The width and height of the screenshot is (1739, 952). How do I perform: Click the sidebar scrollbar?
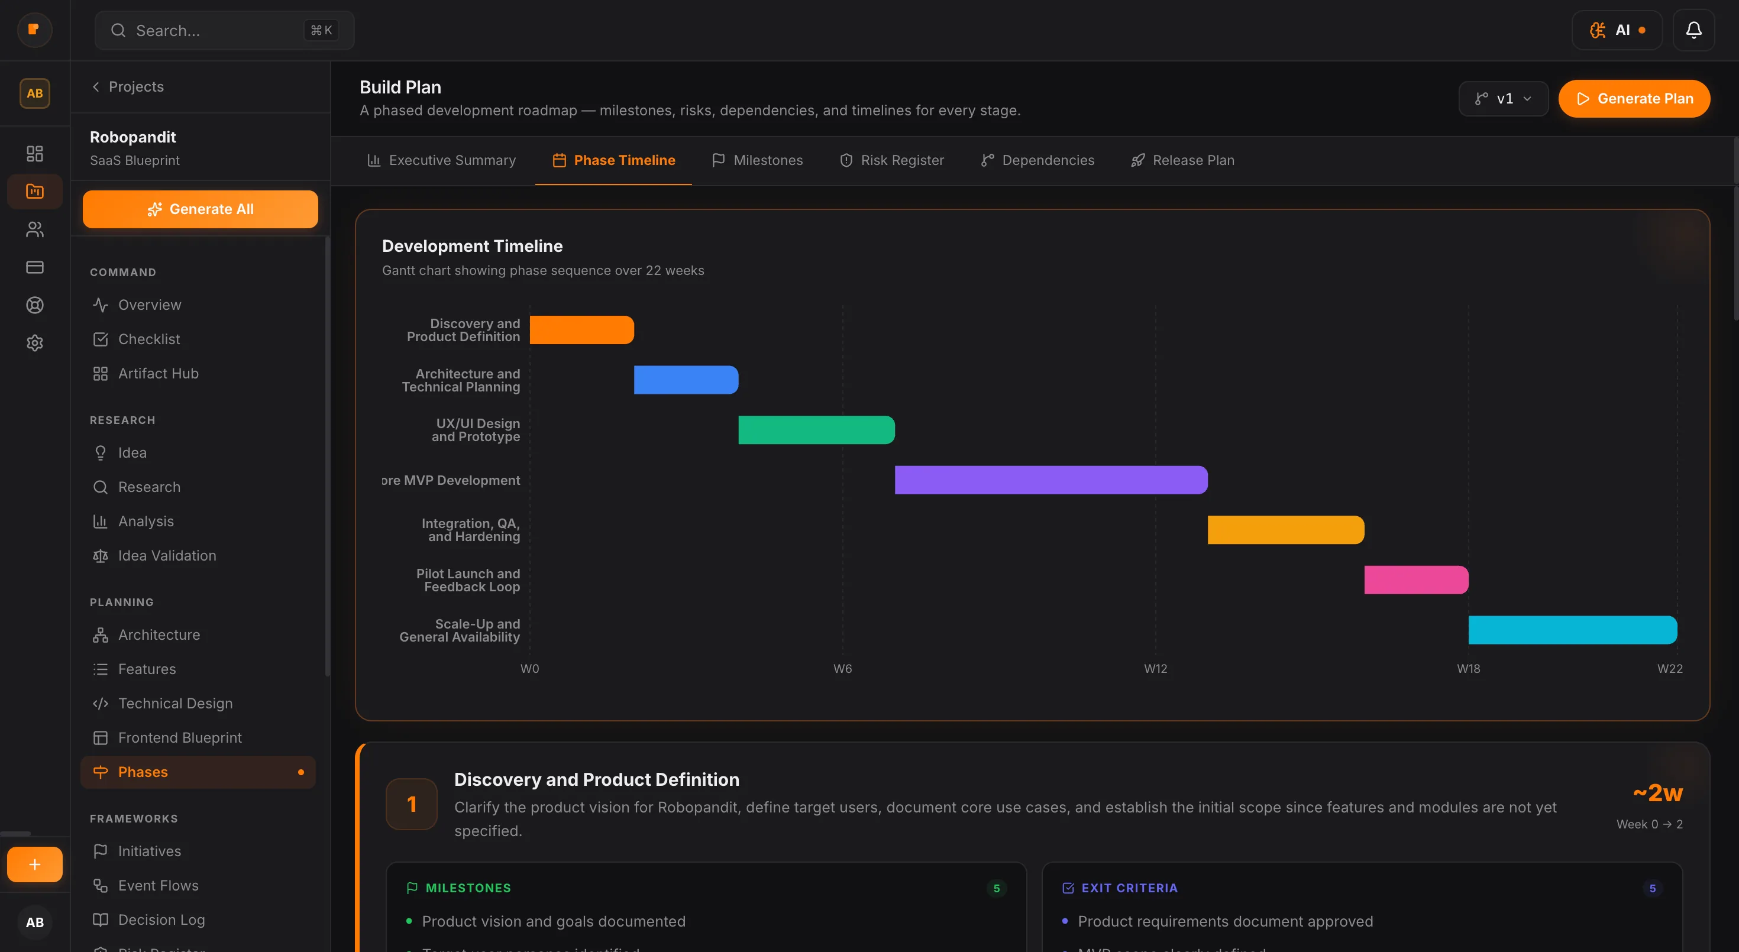[x=328, y=456]
